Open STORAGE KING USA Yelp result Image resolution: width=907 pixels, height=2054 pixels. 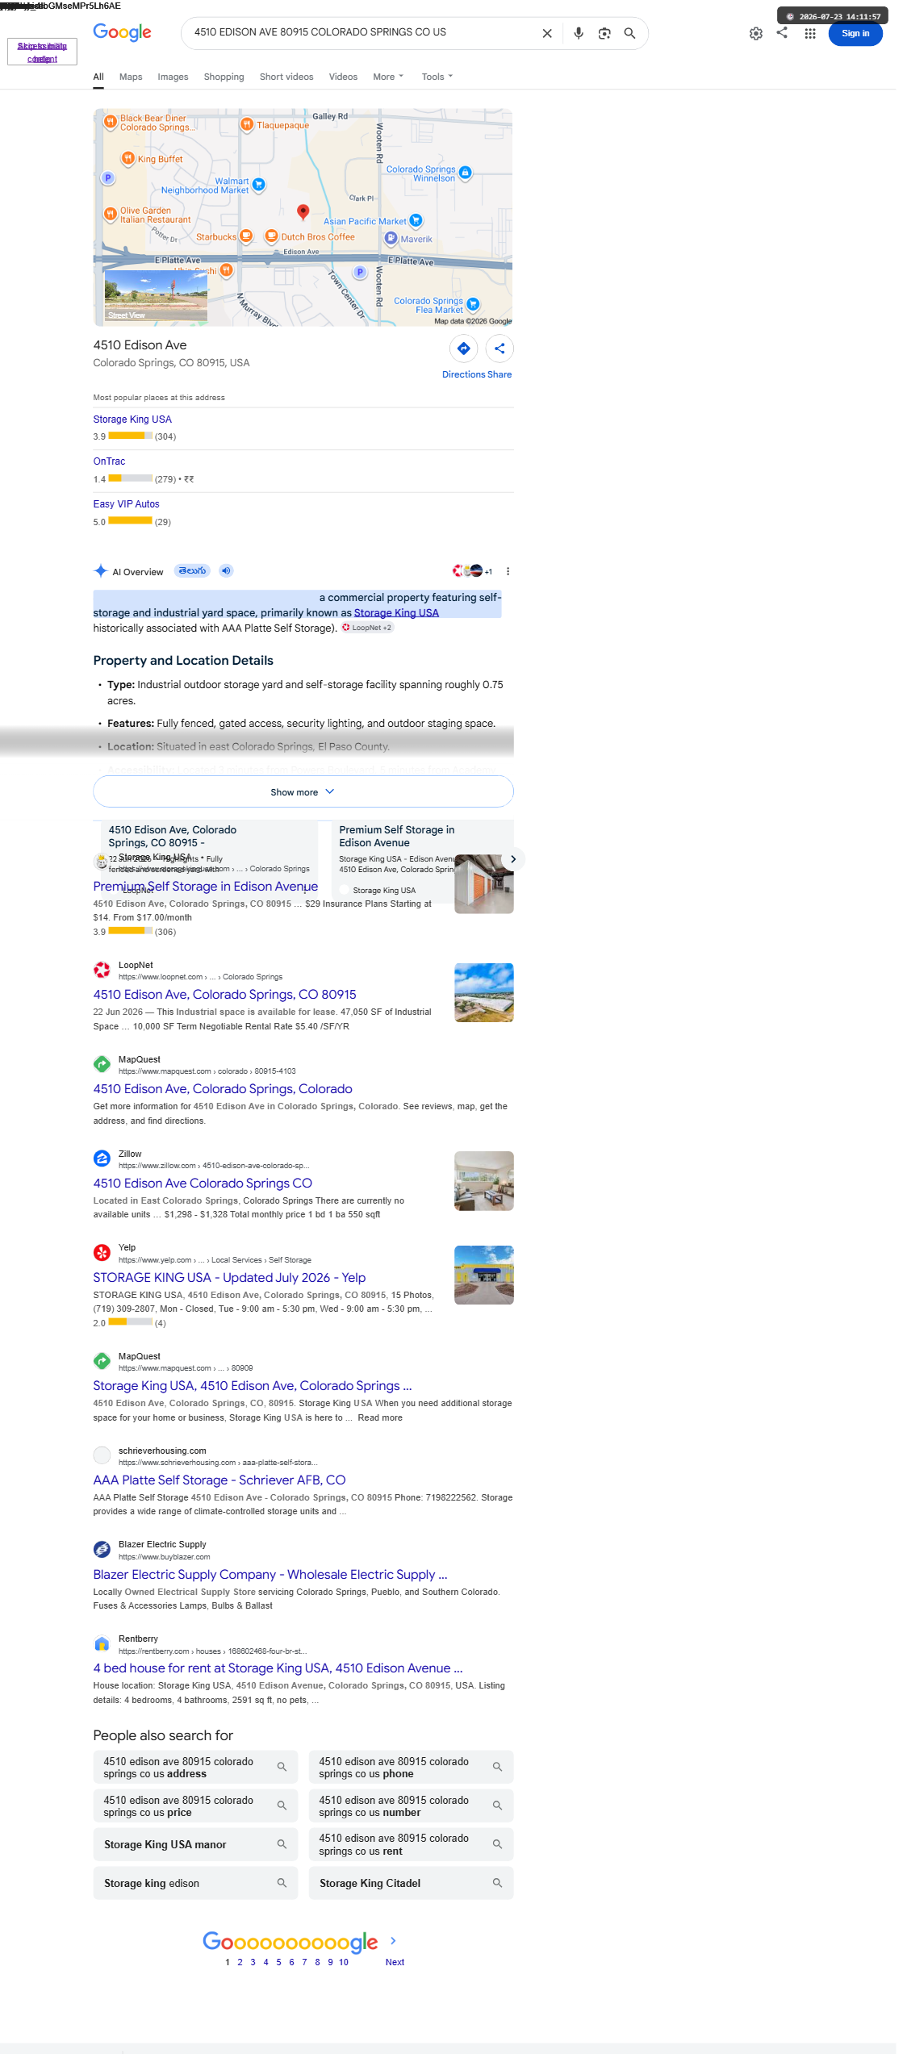pos(229,1277)
